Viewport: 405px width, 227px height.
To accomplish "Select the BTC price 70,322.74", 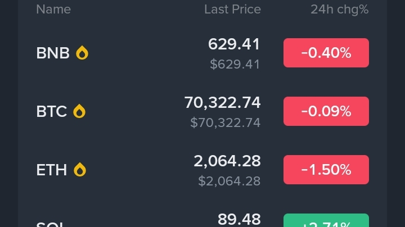I will tap(222, 103).
